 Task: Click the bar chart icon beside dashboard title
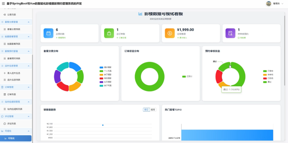[140, 14]
